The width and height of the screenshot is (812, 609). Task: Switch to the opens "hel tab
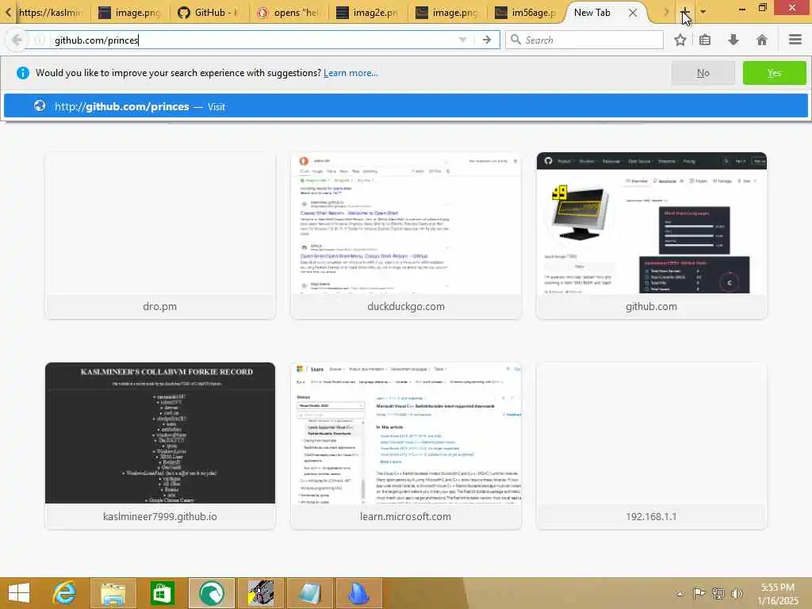point(289,13)
